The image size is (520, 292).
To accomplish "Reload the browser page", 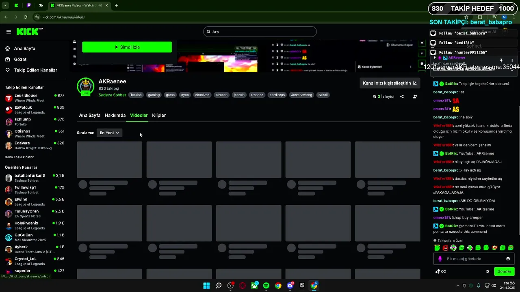I will 25,17.
